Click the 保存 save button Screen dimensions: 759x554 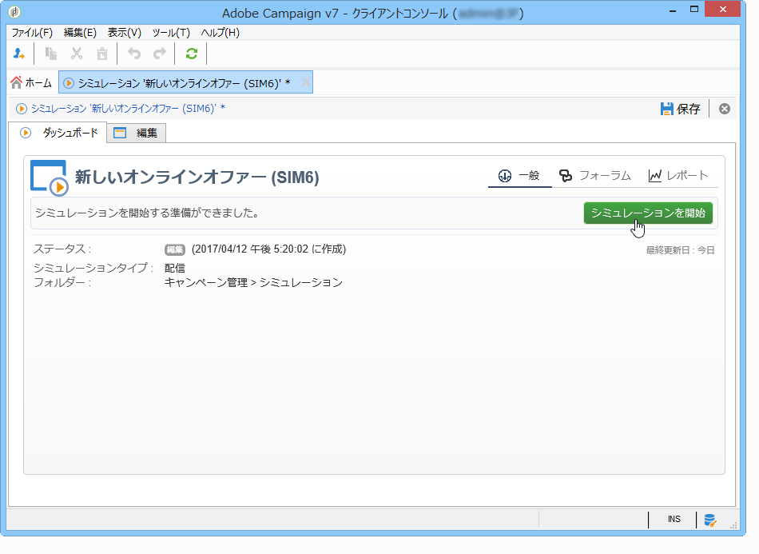[680, 109]
